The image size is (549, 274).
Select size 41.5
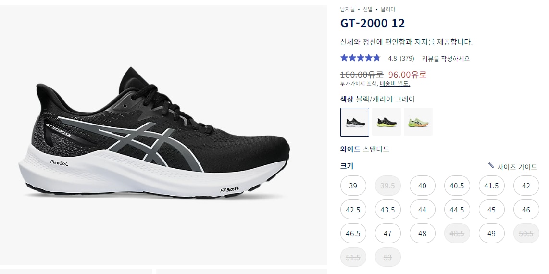tap(492, 186)
